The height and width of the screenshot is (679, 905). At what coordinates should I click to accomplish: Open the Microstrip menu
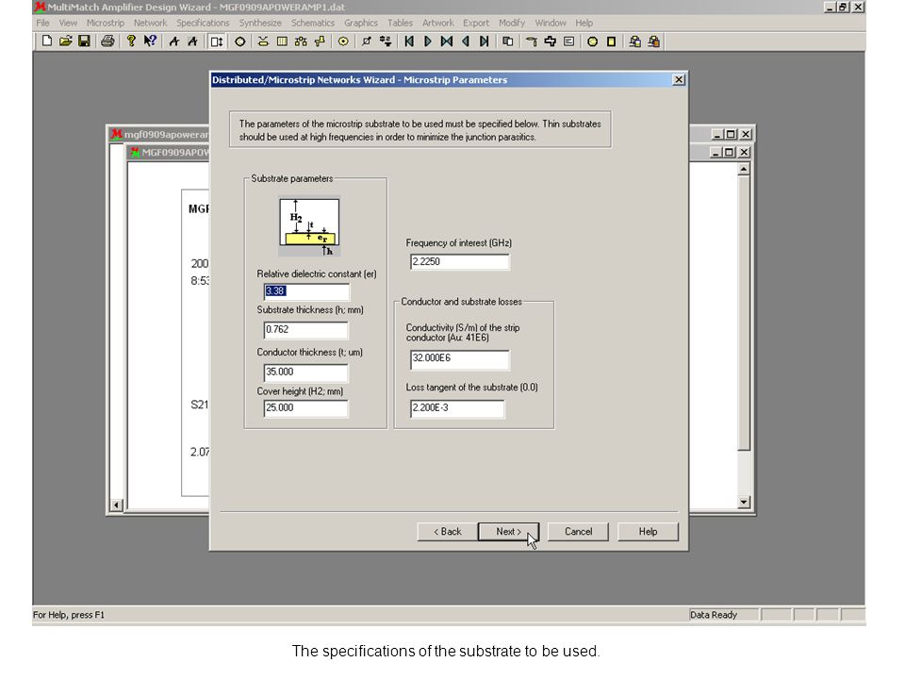point(106,23)
